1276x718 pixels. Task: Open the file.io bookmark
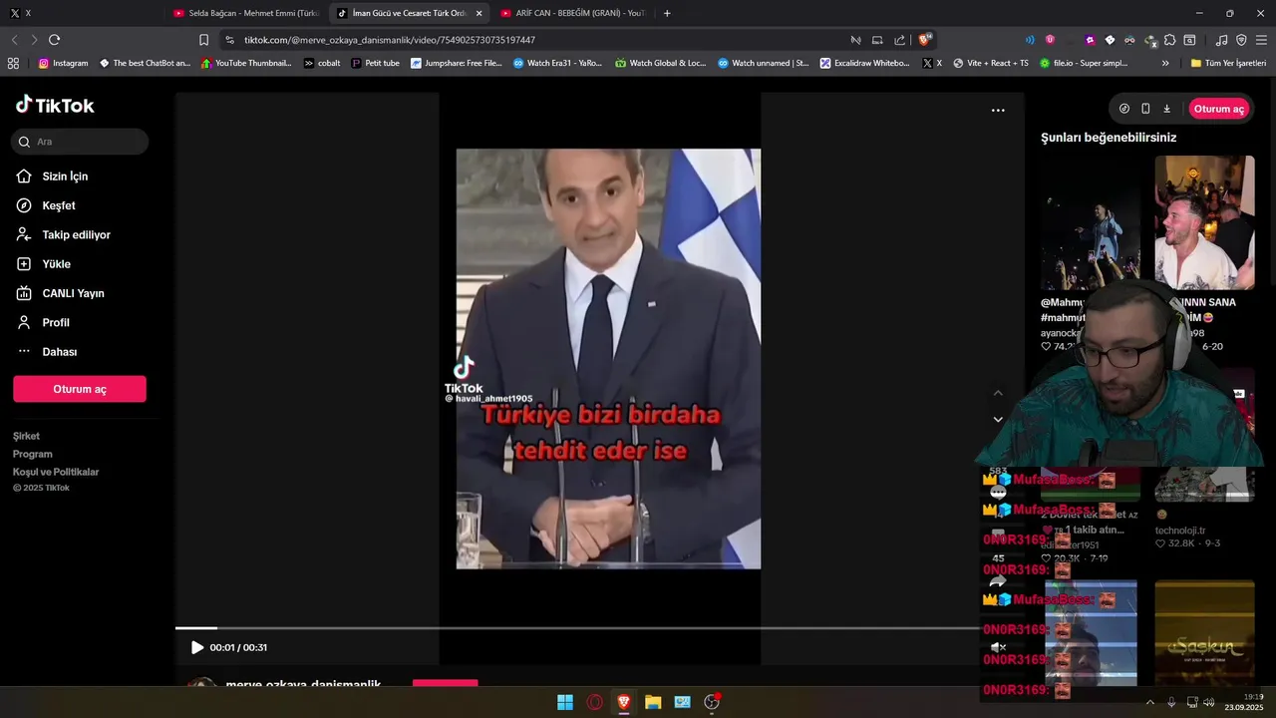point(1084,63)
